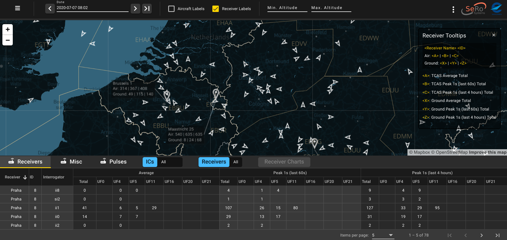Click the zoom out minus icon on map
Image resolution: width=507 pixels, height=240 pixels.
(7, 40)
